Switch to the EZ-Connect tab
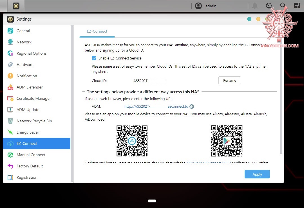The image size is (304, 208). click(x=97, y=32)
